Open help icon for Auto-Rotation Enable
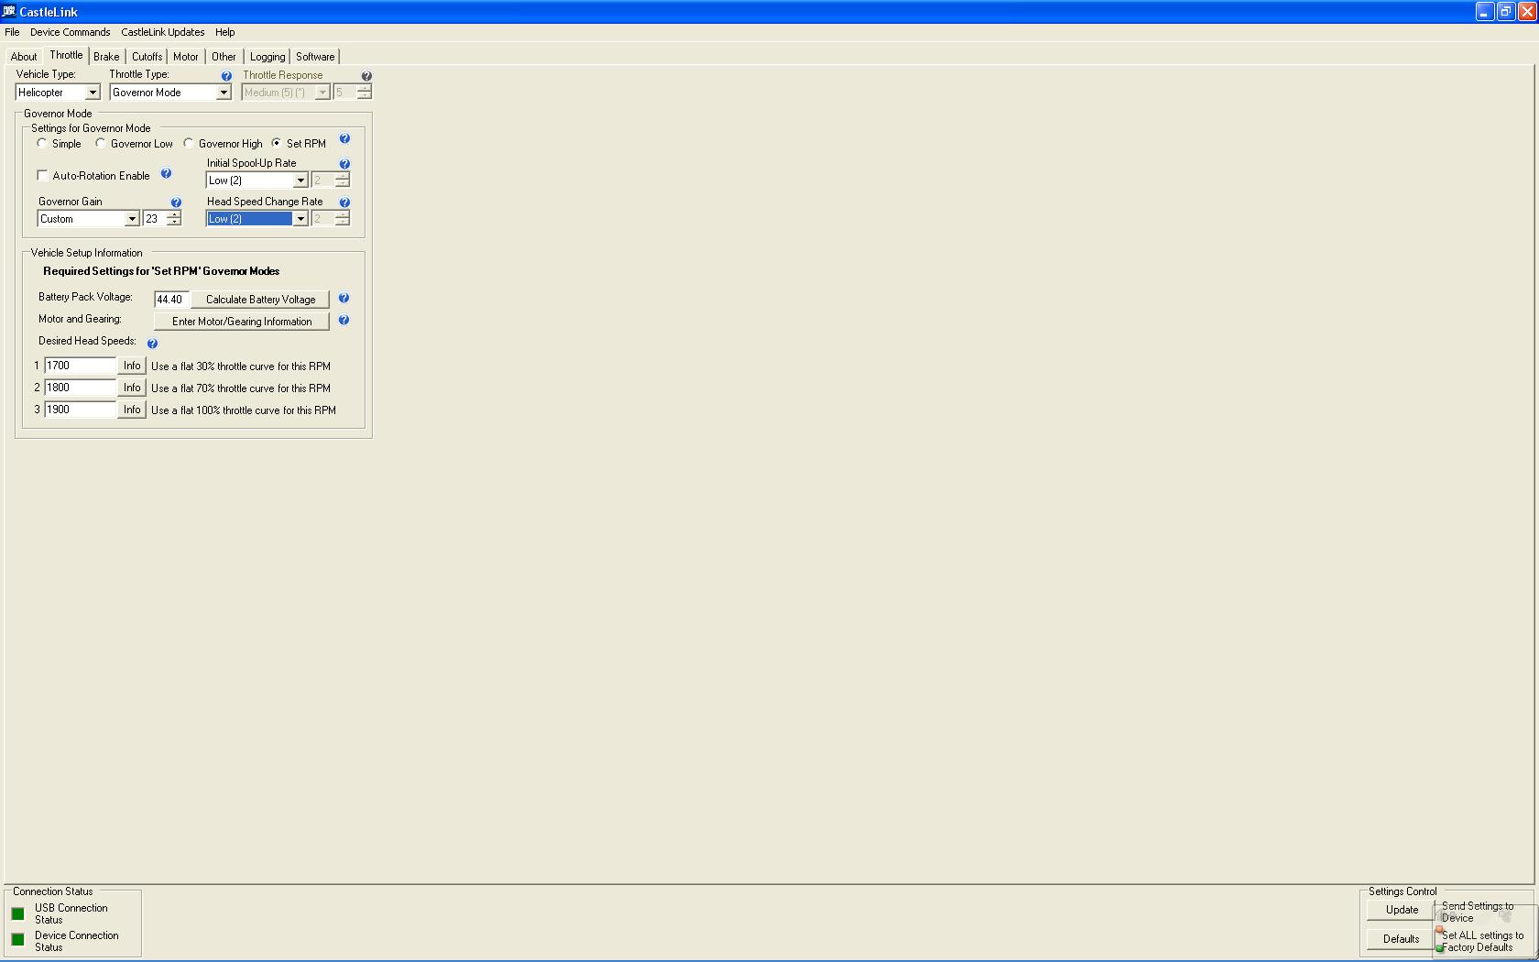The height and width of the screenshot is (962, 1539). click(x=166, y=173)
